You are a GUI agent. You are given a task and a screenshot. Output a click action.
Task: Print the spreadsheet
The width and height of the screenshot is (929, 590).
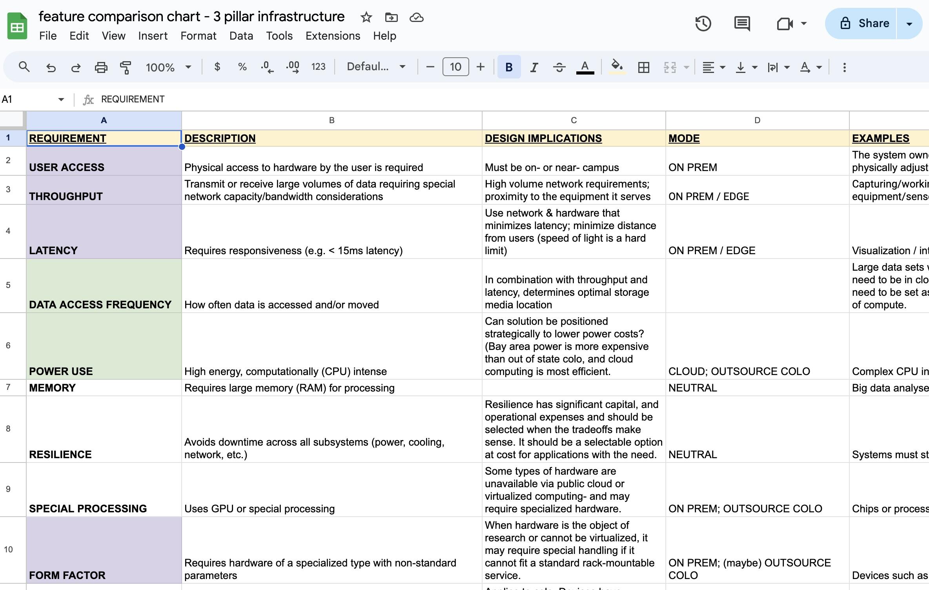tap(101, 67)
